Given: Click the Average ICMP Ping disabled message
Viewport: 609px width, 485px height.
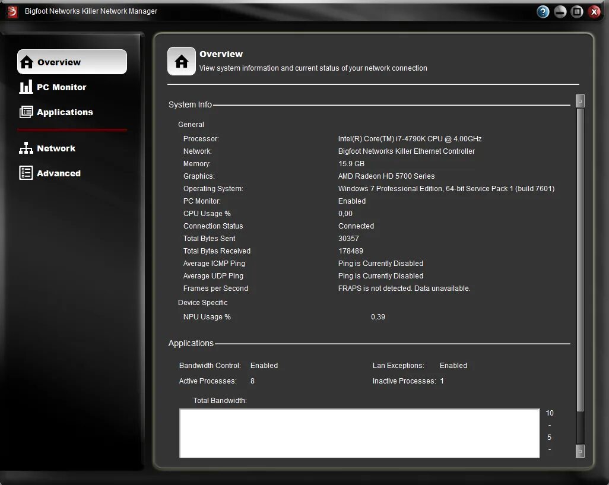Looking at the screenshot, I should coord(380,263).
